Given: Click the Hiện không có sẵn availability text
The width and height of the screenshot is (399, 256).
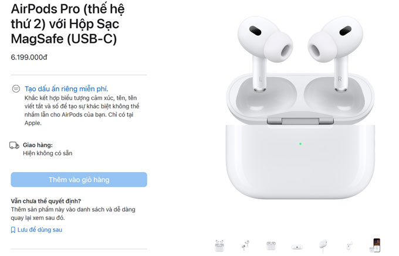Looking at the screenshot, I should [48, 153].
